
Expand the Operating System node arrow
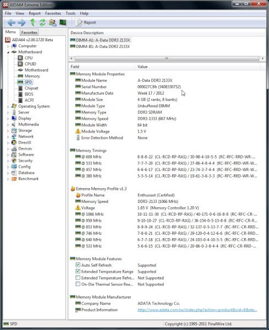pyautogui.click(x=8, y=107)
